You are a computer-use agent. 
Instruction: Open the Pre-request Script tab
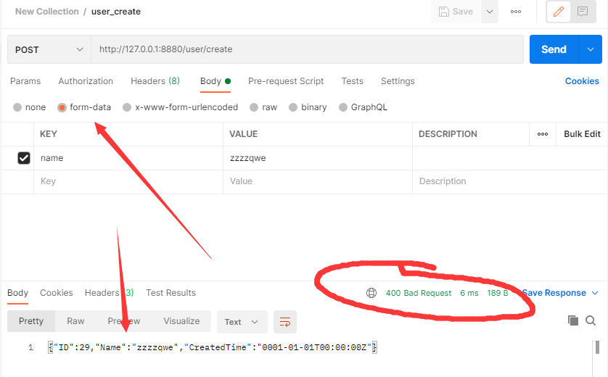[x=286, y=81]
